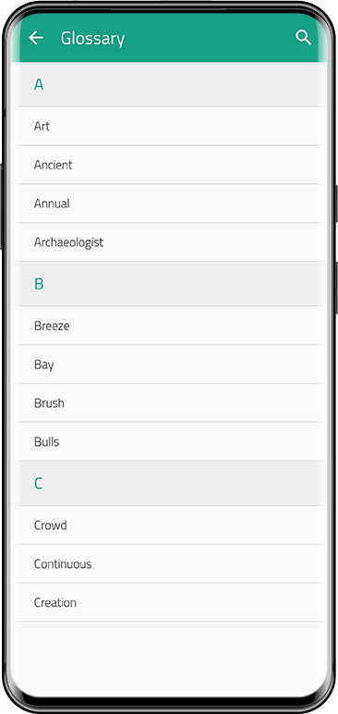The height and width of the screenshot is (714, 338).
Task: Select the B section header
Action: pos(169,284)
